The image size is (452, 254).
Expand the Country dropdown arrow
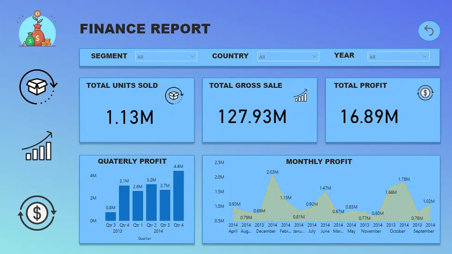click(x=314, y=56)
